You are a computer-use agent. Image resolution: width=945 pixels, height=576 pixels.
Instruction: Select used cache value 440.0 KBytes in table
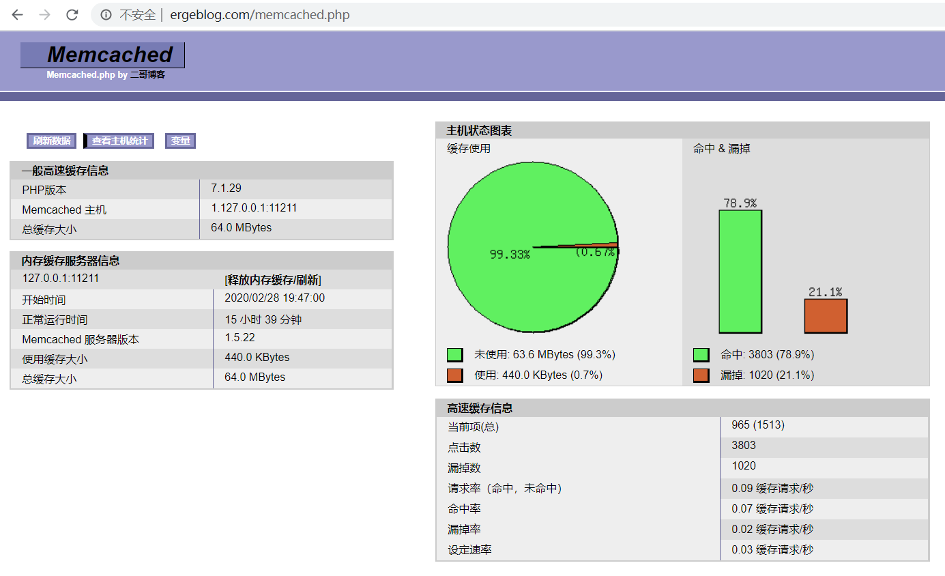click(x=257, y=358)
